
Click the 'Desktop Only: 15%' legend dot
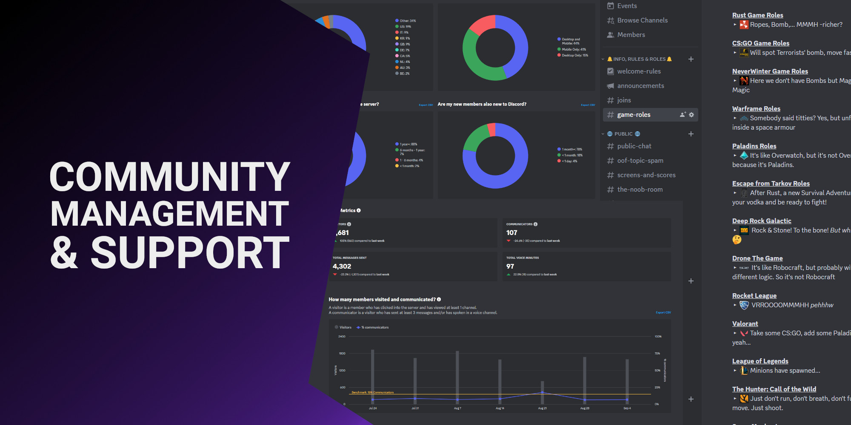pos(559,55)
